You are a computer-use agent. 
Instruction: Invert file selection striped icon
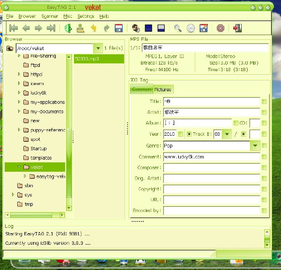pyautogui.click(x=161, y=28)
